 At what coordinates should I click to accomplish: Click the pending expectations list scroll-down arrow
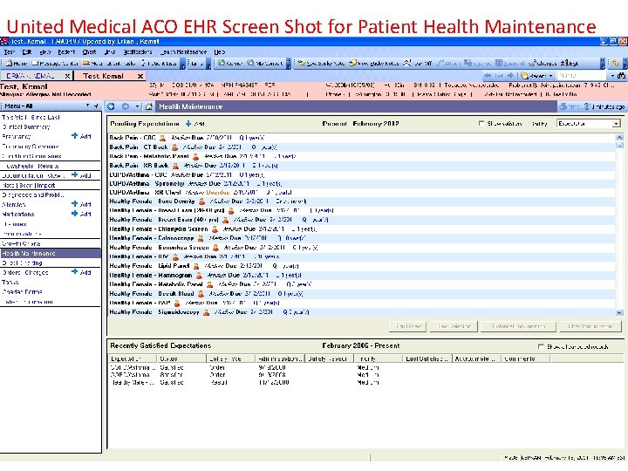(620, 311)
